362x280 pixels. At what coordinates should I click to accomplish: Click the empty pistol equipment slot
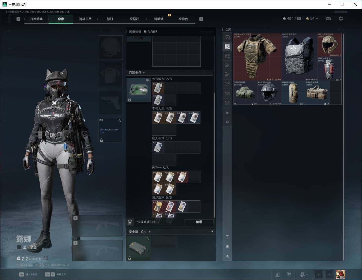coord(110,103)
